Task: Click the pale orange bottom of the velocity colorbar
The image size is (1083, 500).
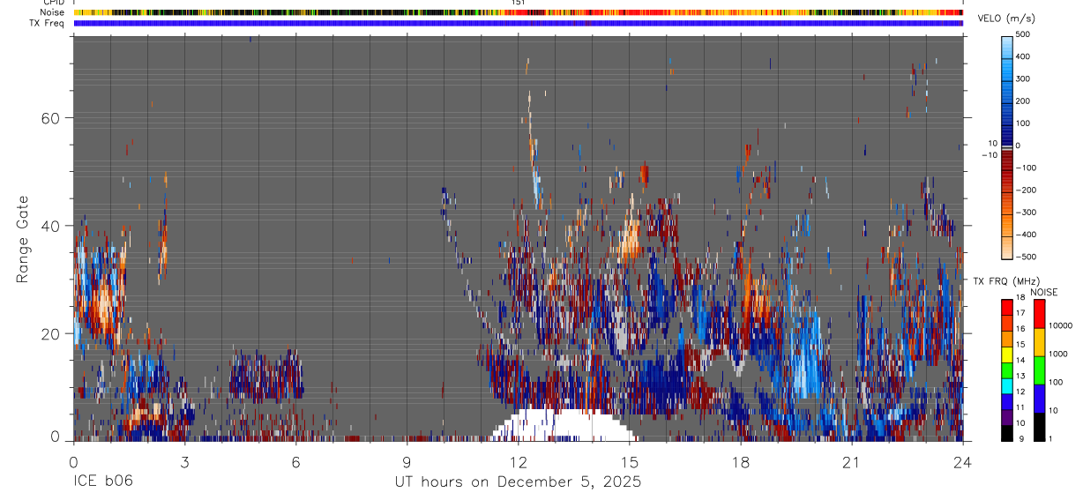Action: click(x=1007, y=249)
